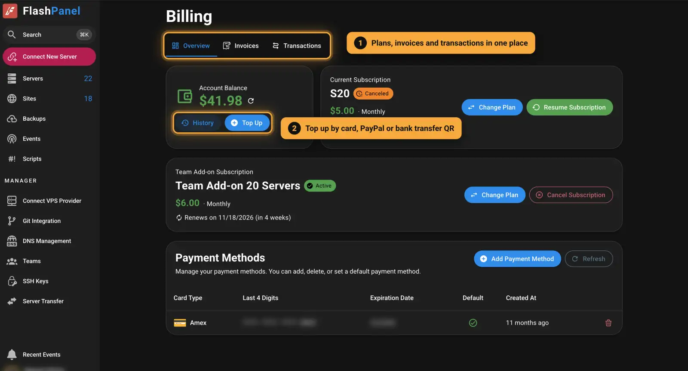
Task: Open the Recent Events bell icon
Action: (x=12, y=354)
